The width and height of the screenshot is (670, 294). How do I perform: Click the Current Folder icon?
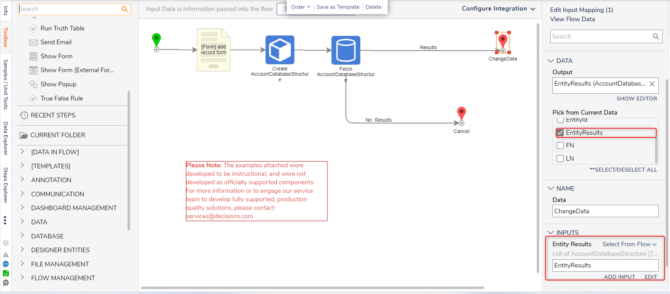pos(23,135)
